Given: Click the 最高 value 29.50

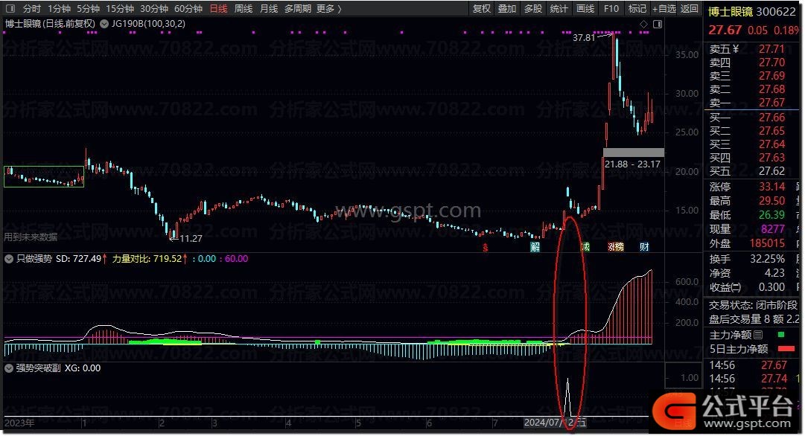Looking at the screenshot, I should click(772, 201).
